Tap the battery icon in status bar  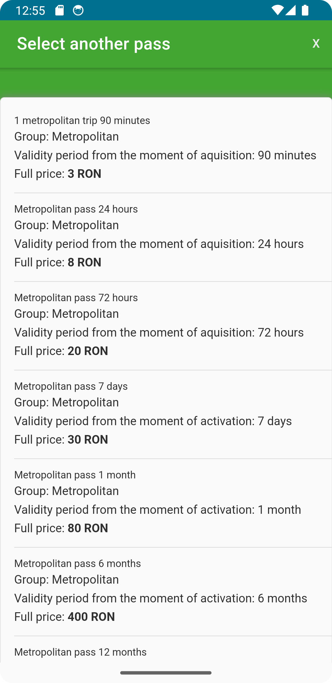point(305,10)
